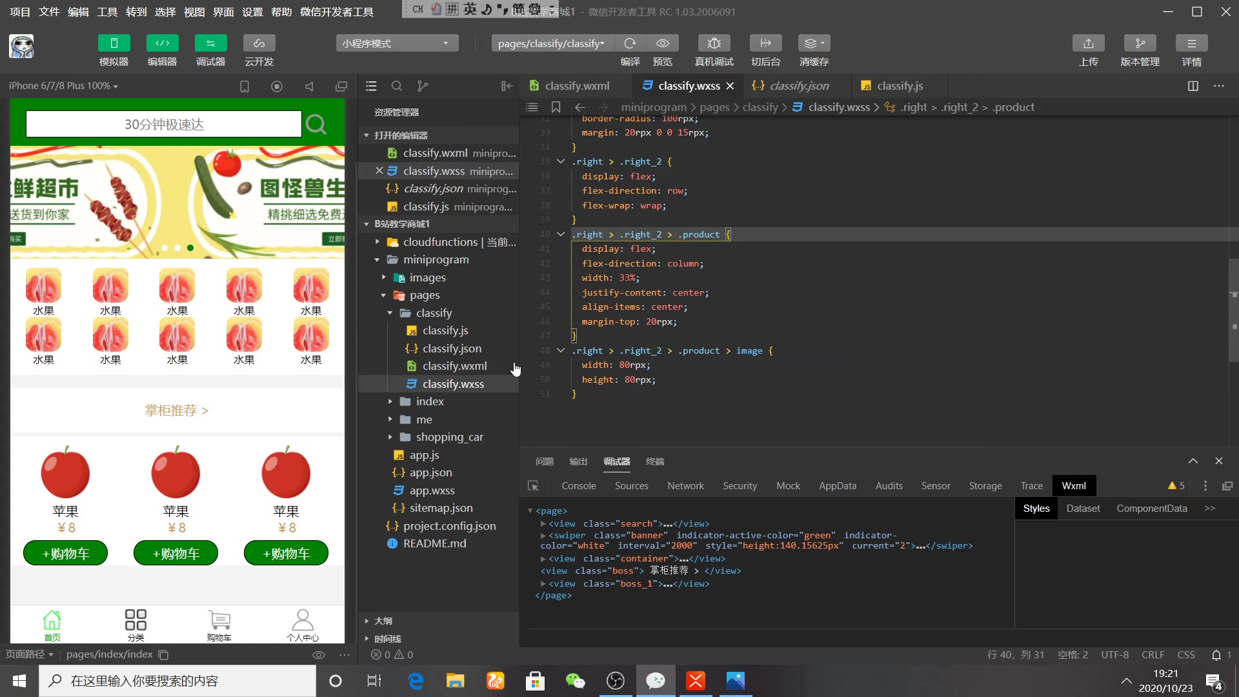
Task: Click the Upload icon
Action: coord(1088,43)
